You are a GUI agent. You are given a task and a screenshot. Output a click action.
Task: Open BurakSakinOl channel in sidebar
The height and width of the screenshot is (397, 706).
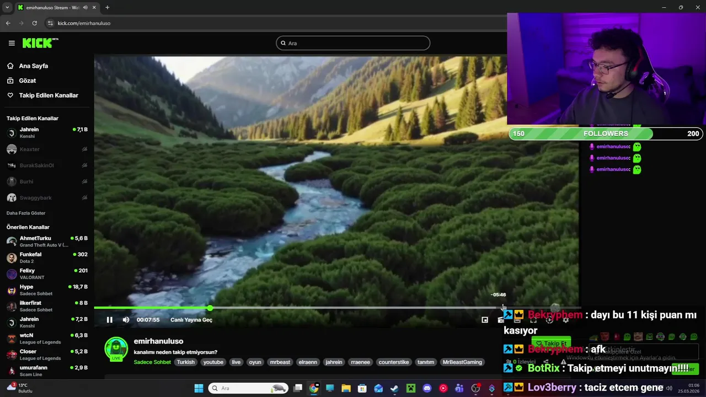click(46, 165)
